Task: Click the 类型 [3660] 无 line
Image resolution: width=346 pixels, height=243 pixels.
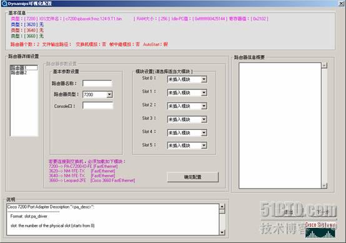Action: 27,36
